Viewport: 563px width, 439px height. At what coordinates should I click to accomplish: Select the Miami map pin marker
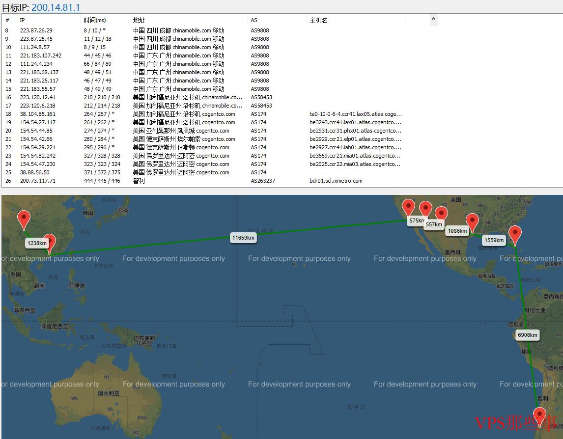515,236
